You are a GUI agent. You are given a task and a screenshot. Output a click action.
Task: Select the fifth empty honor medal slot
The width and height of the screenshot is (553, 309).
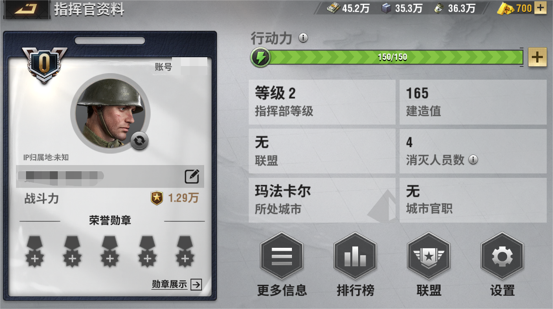[185, 251]
